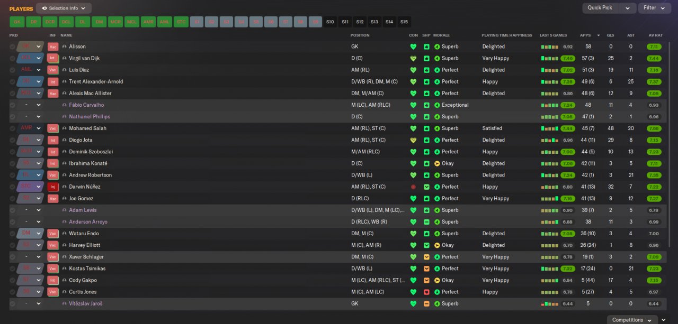
Task: Click player profile icon beside Trent Alexander-Arnold
Action: 65,81
